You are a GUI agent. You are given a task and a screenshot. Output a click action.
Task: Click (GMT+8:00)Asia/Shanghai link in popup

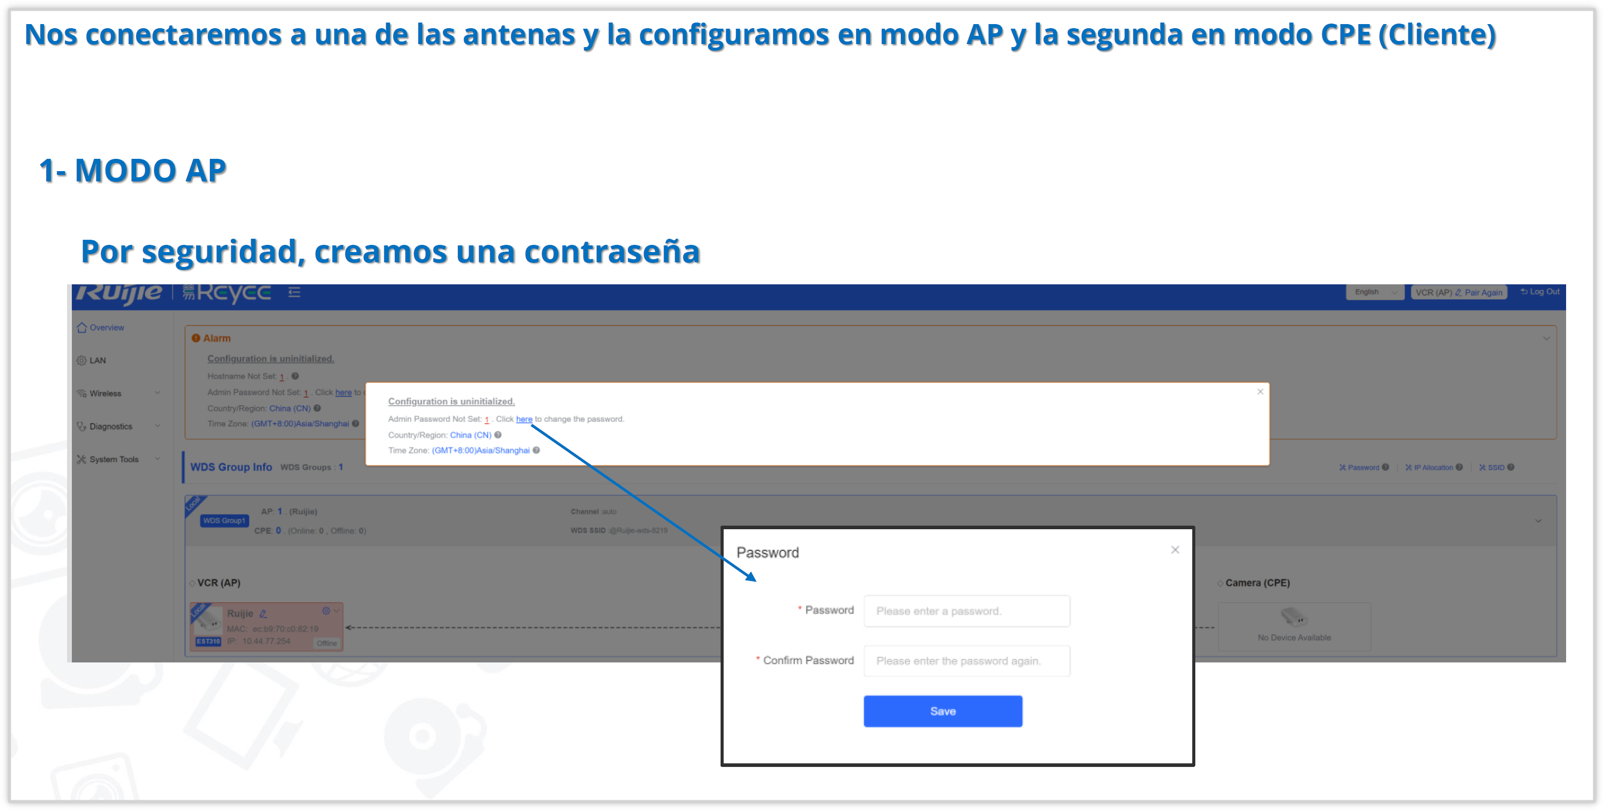(481, 451)
